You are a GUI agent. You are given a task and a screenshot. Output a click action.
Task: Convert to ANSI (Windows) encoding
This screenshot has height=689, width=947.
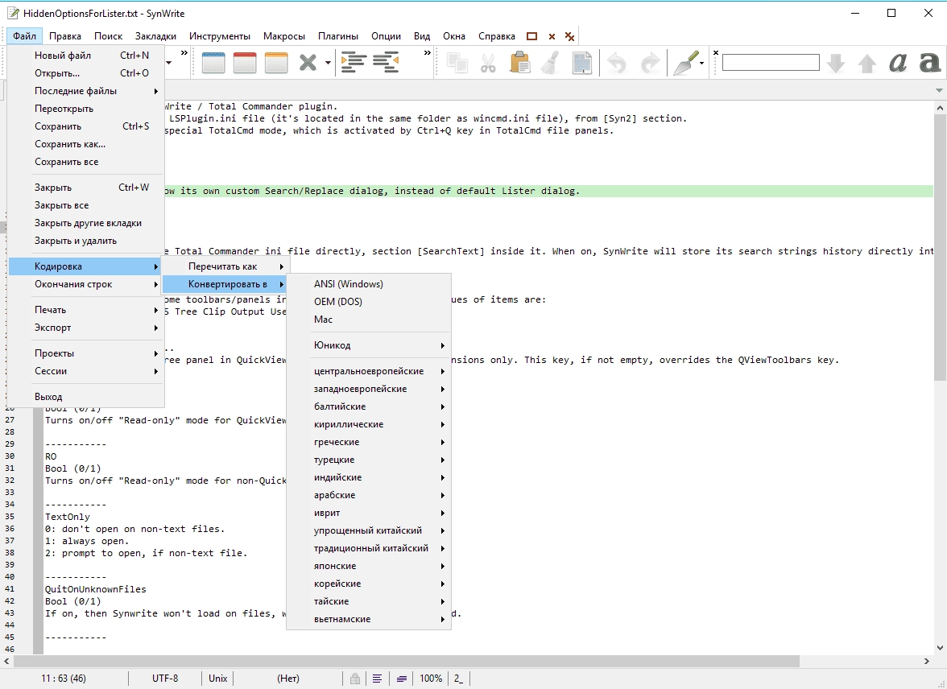click(369, 284)
